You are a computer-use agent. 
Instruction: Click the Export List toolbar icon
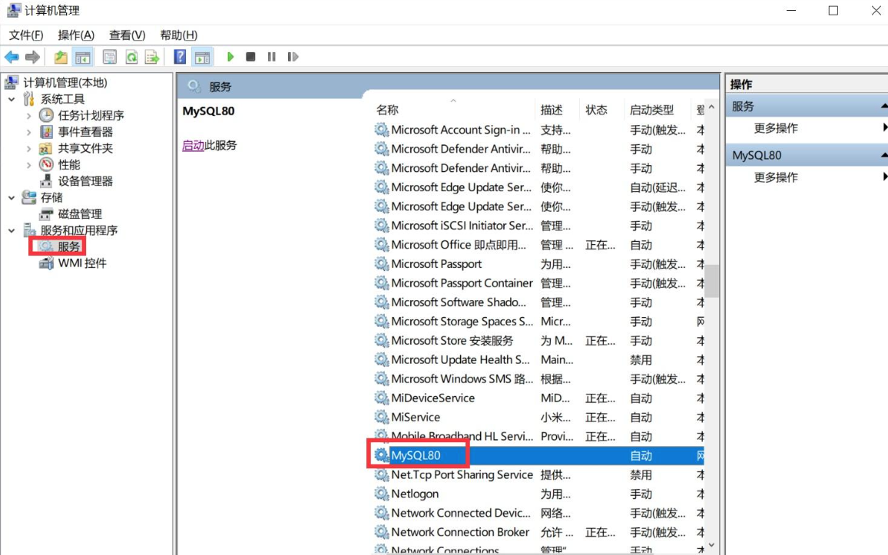coord(152,57)
